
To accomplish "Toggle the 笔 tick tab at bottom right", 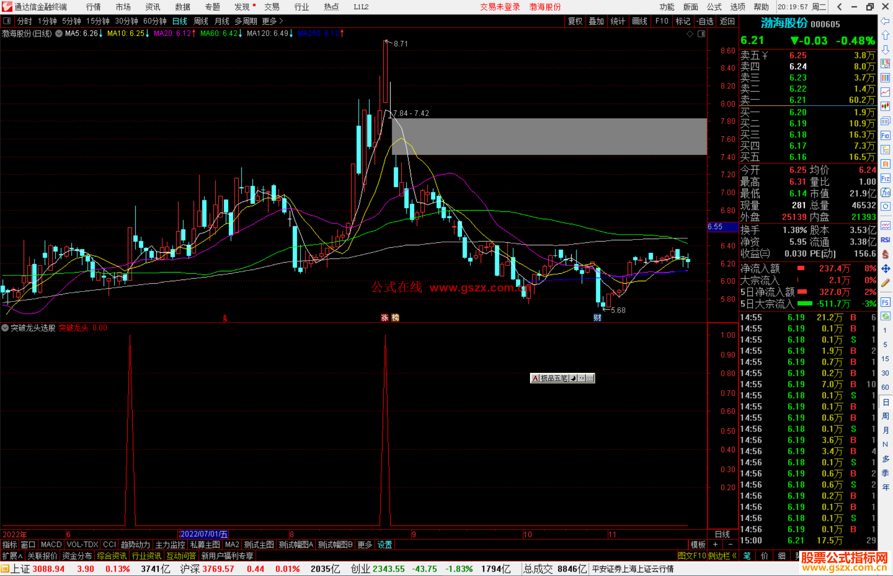I will pos(747,556).
